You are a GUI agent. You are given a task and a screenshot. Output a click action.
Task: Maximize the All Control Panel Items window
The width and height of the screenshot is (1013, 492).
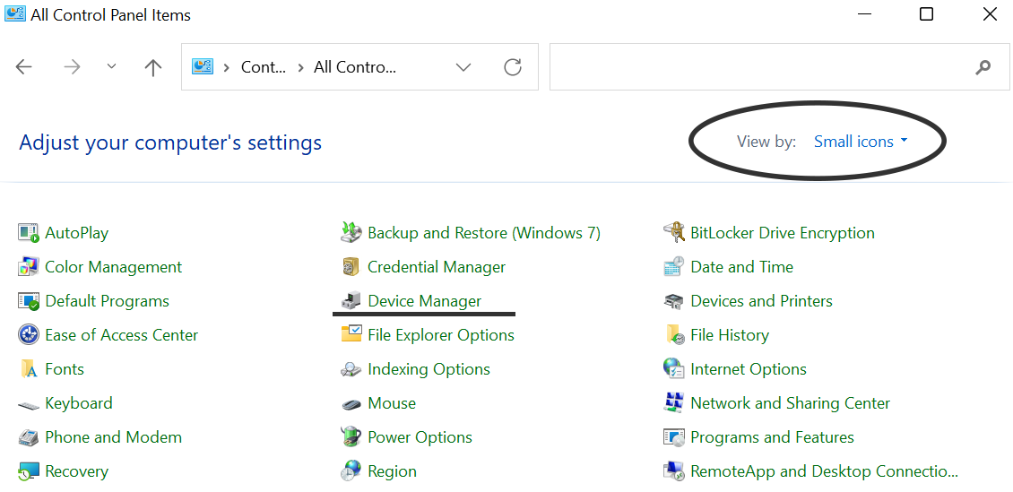click(x=926, y=14)
